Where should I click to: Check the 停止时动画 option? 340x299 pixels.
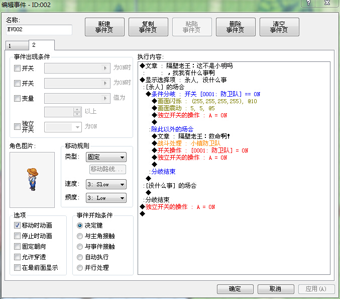(17, 236)
